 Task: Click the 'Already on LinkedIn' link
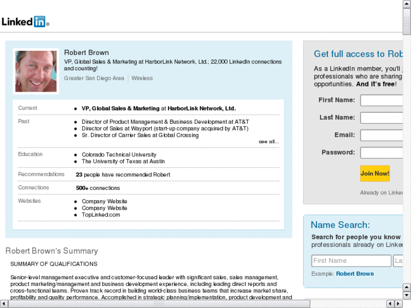pyautogui.click(x=382, y=193)
